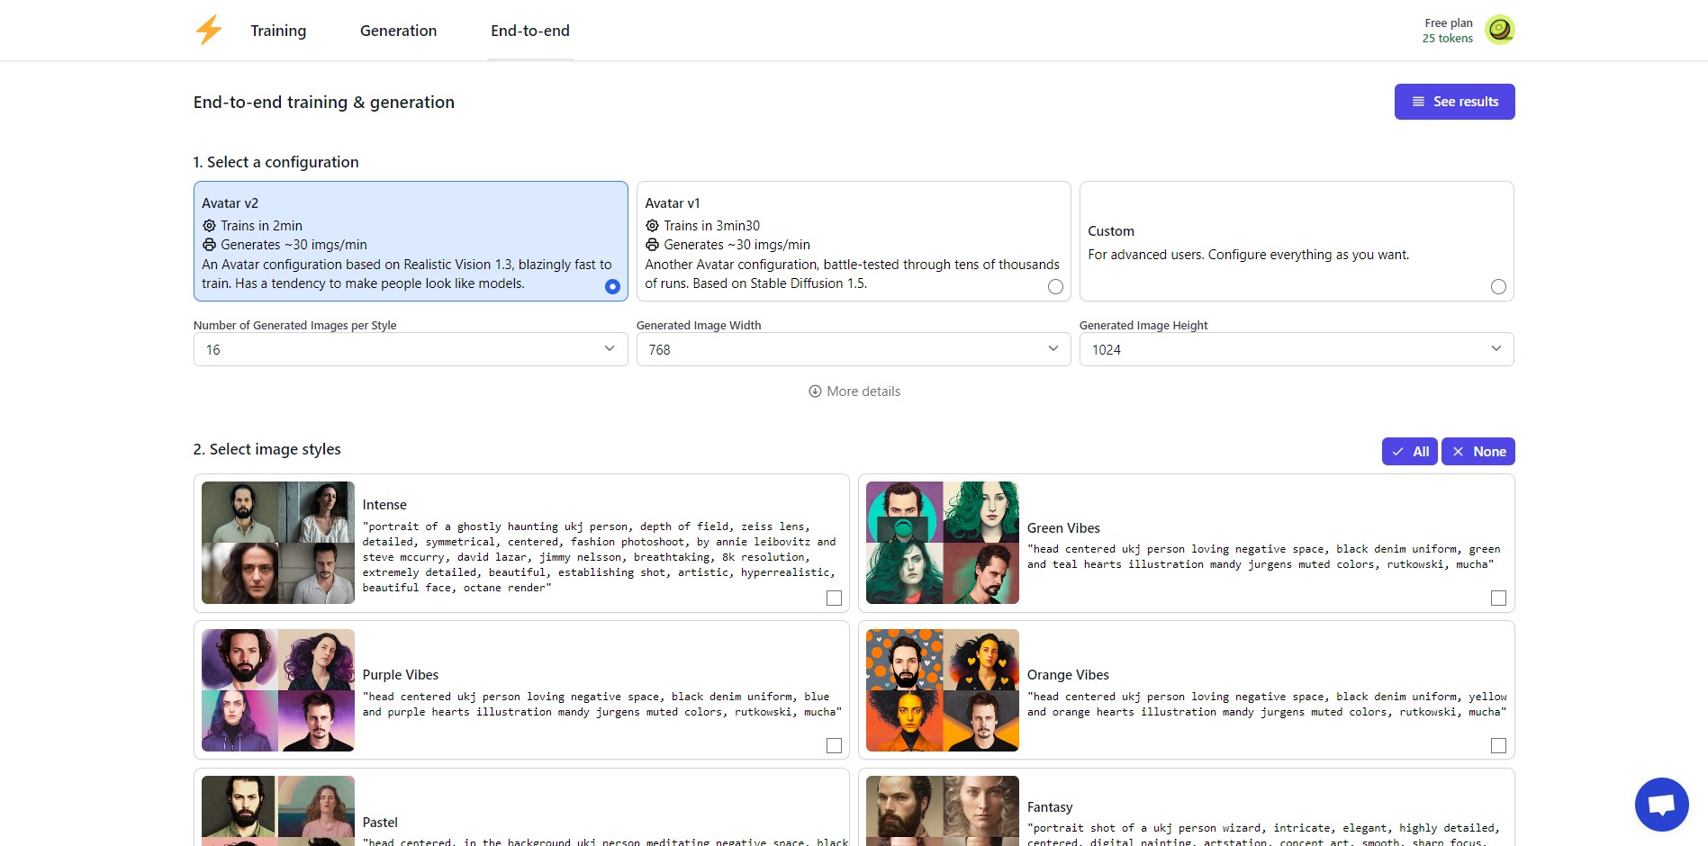Click the Green Vibes style thumbnail
The image size is (1708, 846).
point(943,543)
